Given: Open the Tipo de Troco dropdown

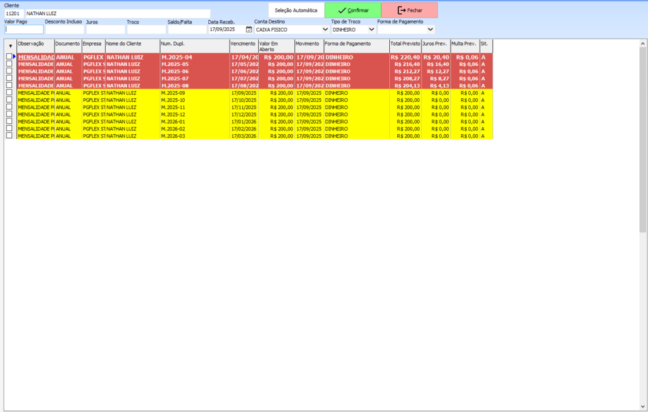Looking at the screenshot, I should [371, 29].
